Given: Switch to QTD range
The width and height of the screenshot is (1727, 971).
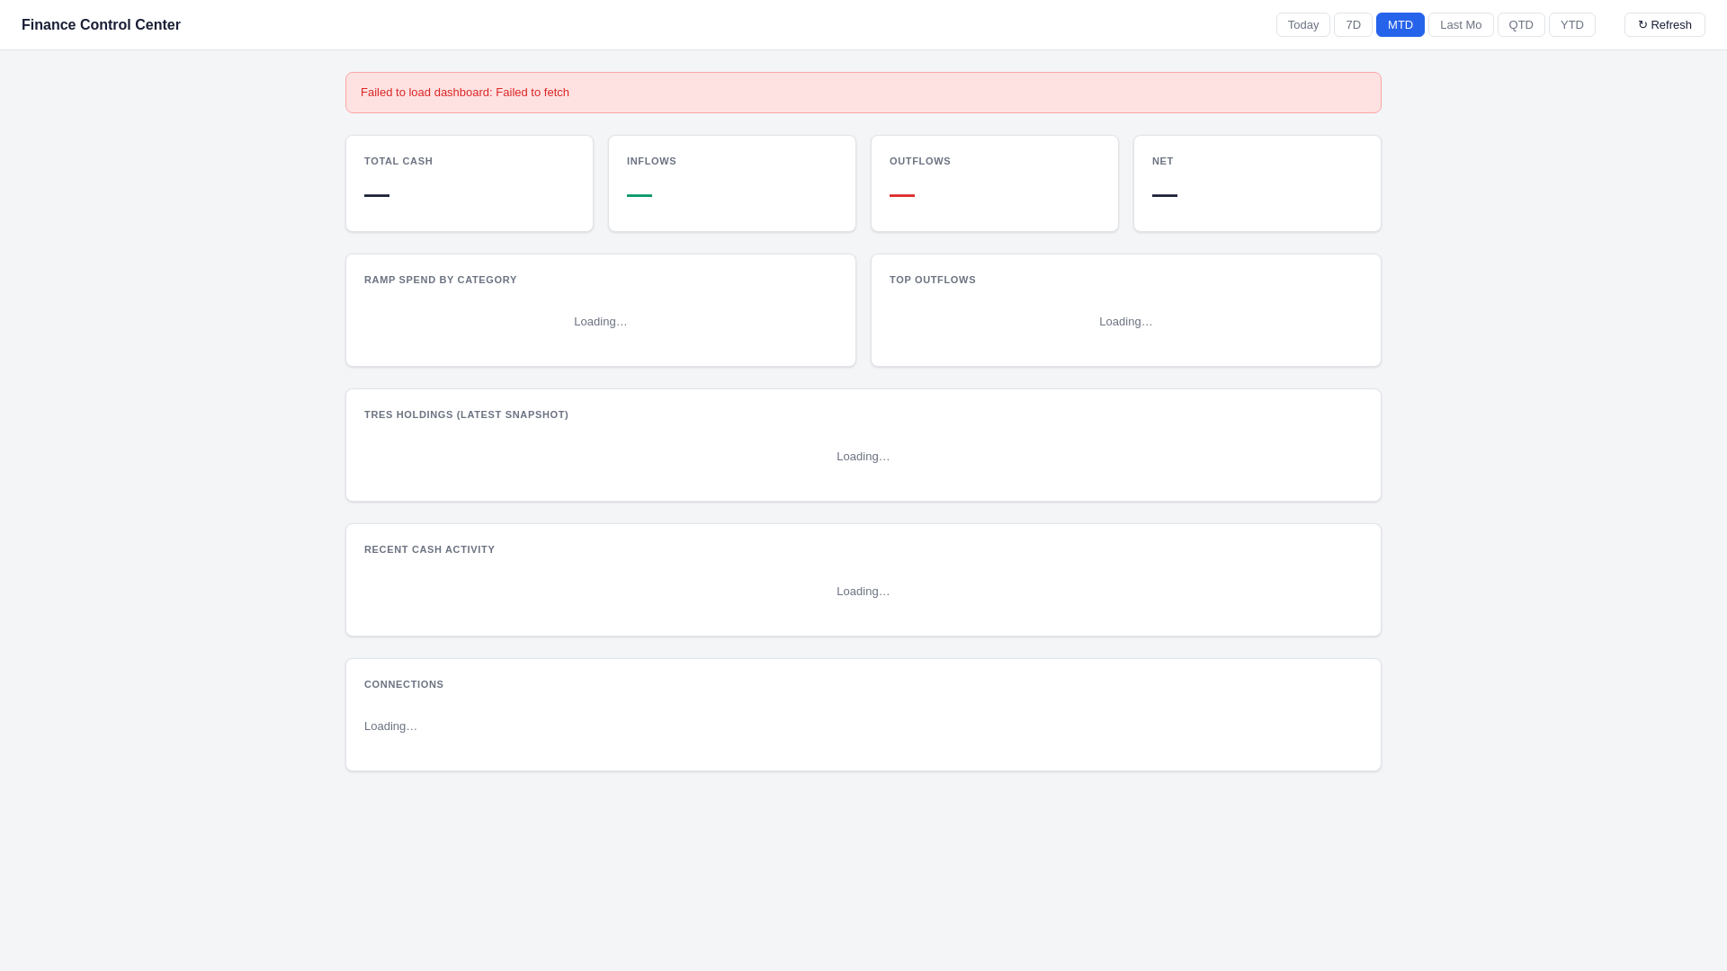Looking at the screenshot, I should (x=1521, y=25).
